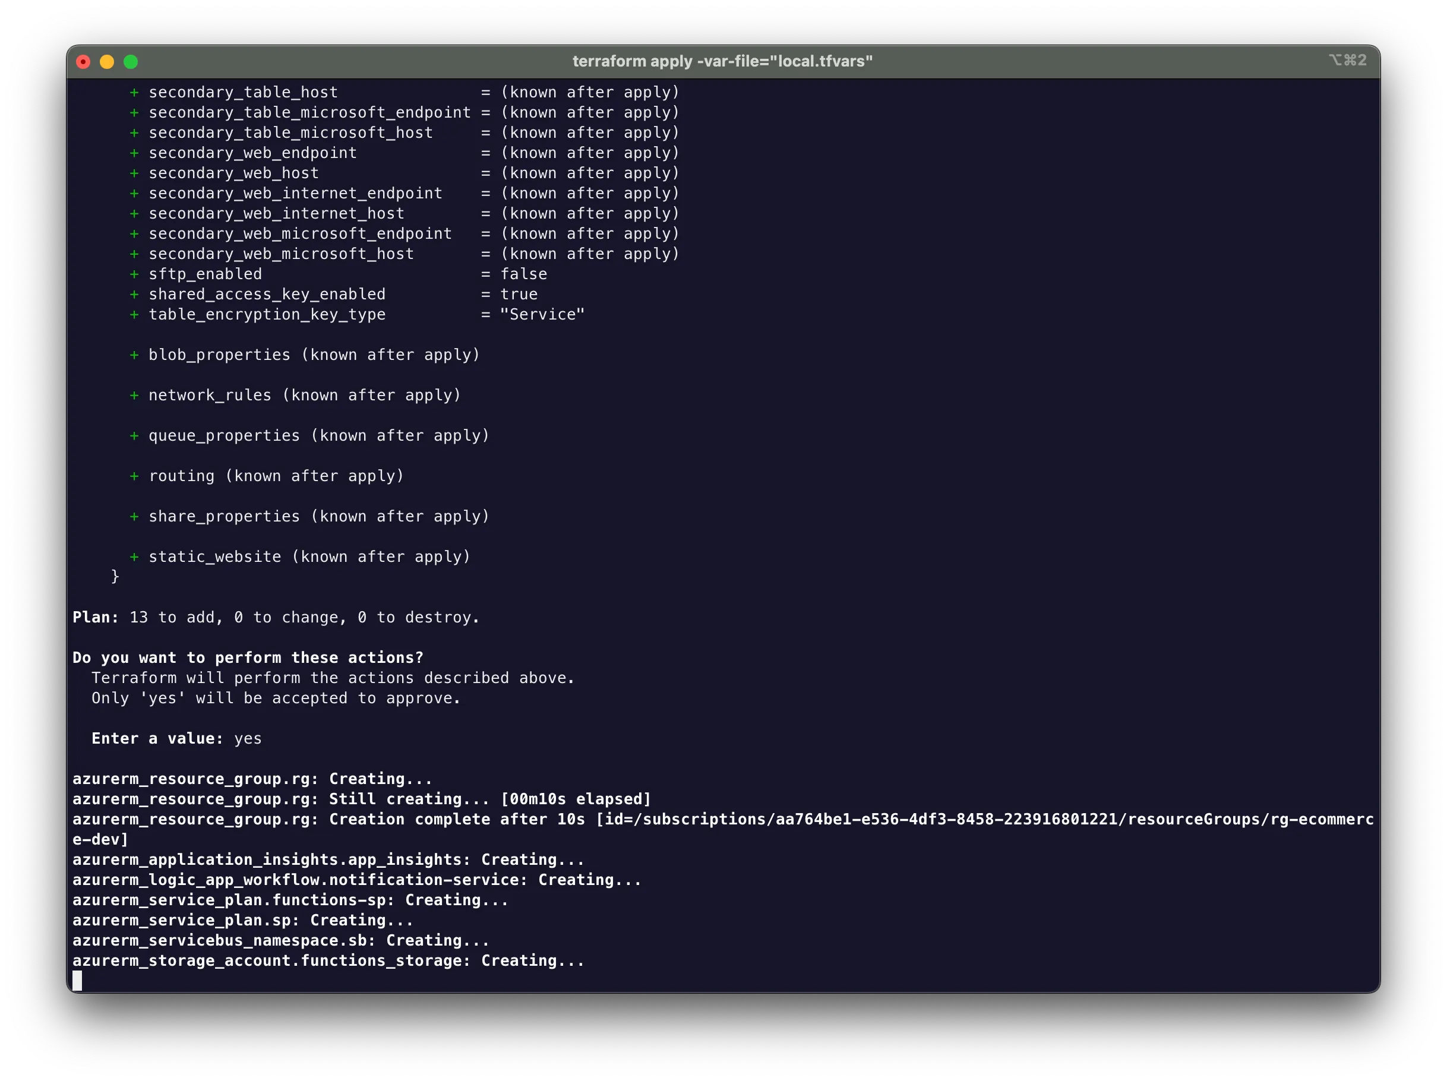This screenshot has height=1081, width=1447.
Task: Click the closing curly brace after static_website
Action: [x=115, y=576]
